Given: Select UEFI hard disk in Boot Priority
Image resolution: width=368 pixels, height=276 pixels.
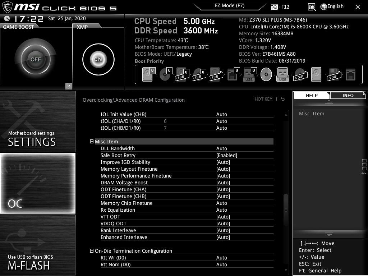Looking at the screenshot, I should pos(148,74).
